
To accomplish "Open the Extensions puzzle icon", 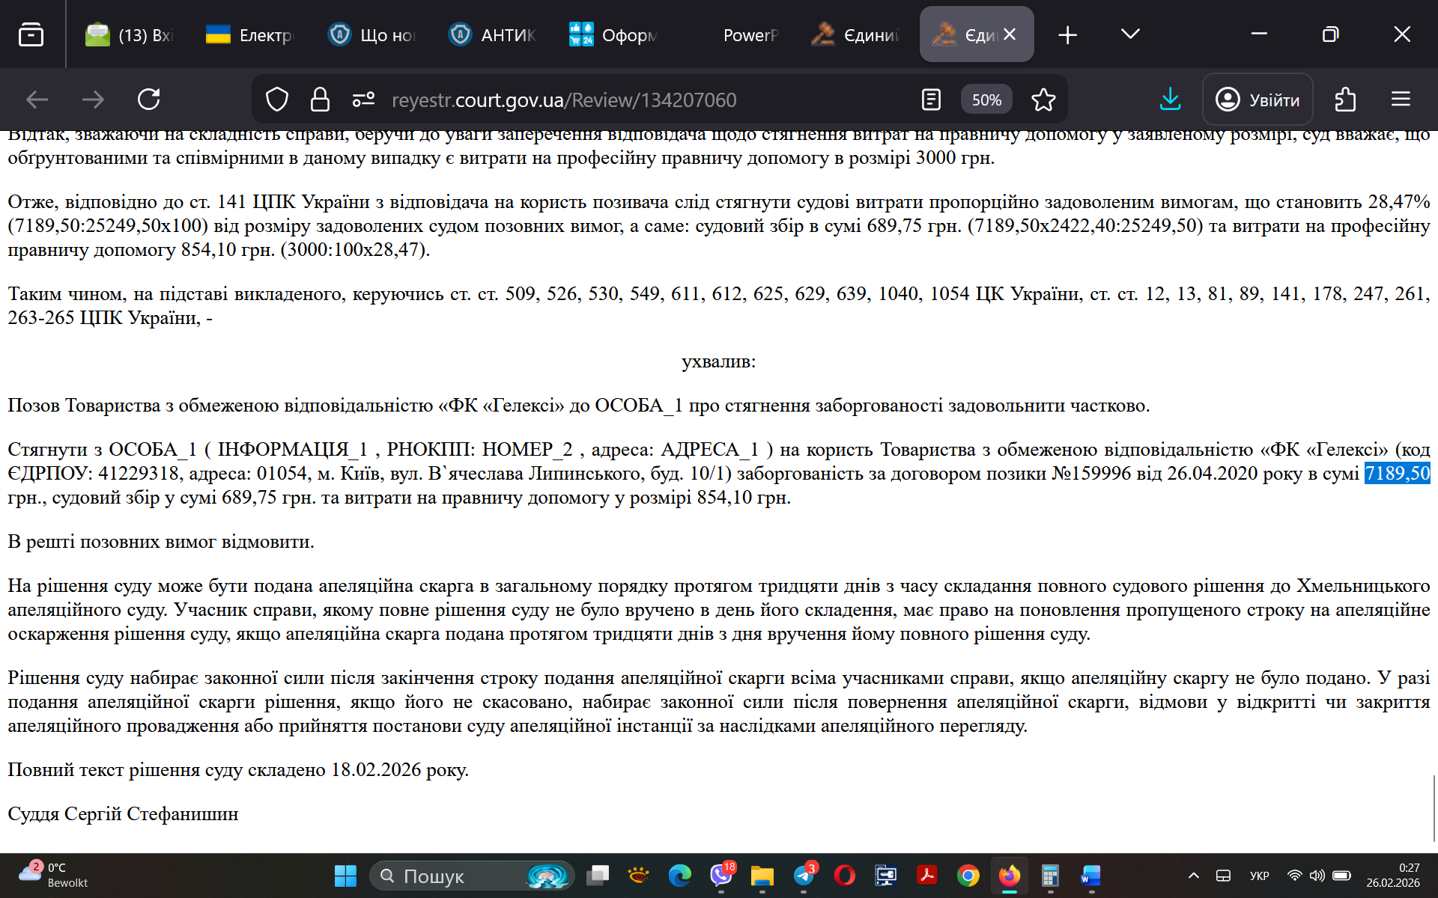I will [1345, 100].
